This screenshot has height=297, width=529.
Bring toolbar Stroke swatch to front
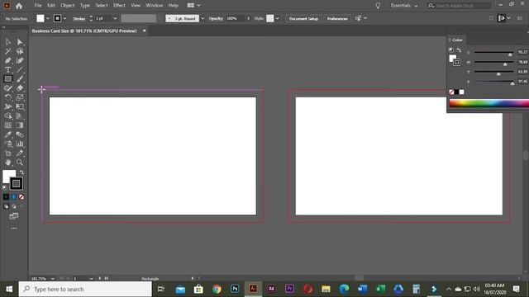[17, 183]
